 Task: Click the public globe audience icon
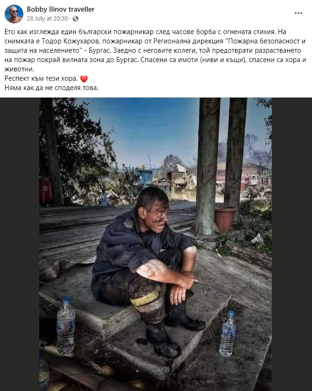(x=76, y=19)
